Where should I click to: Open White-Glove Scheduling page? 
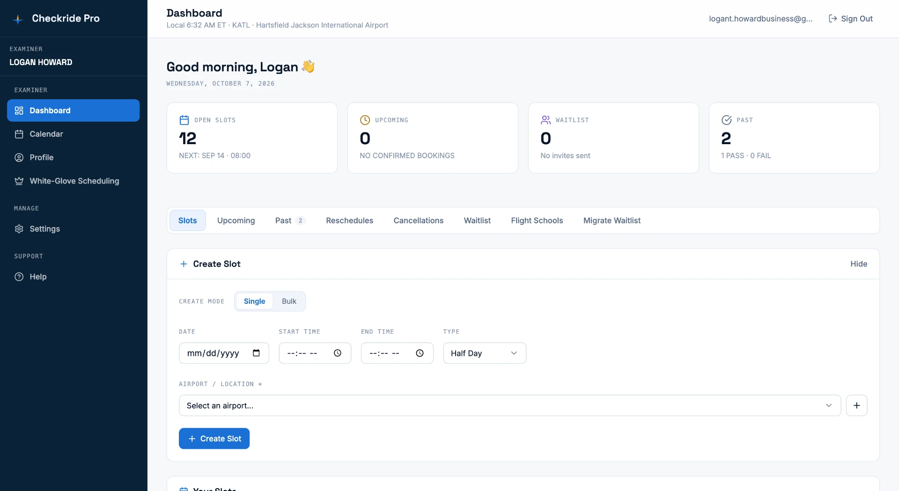tap(73, 181)
